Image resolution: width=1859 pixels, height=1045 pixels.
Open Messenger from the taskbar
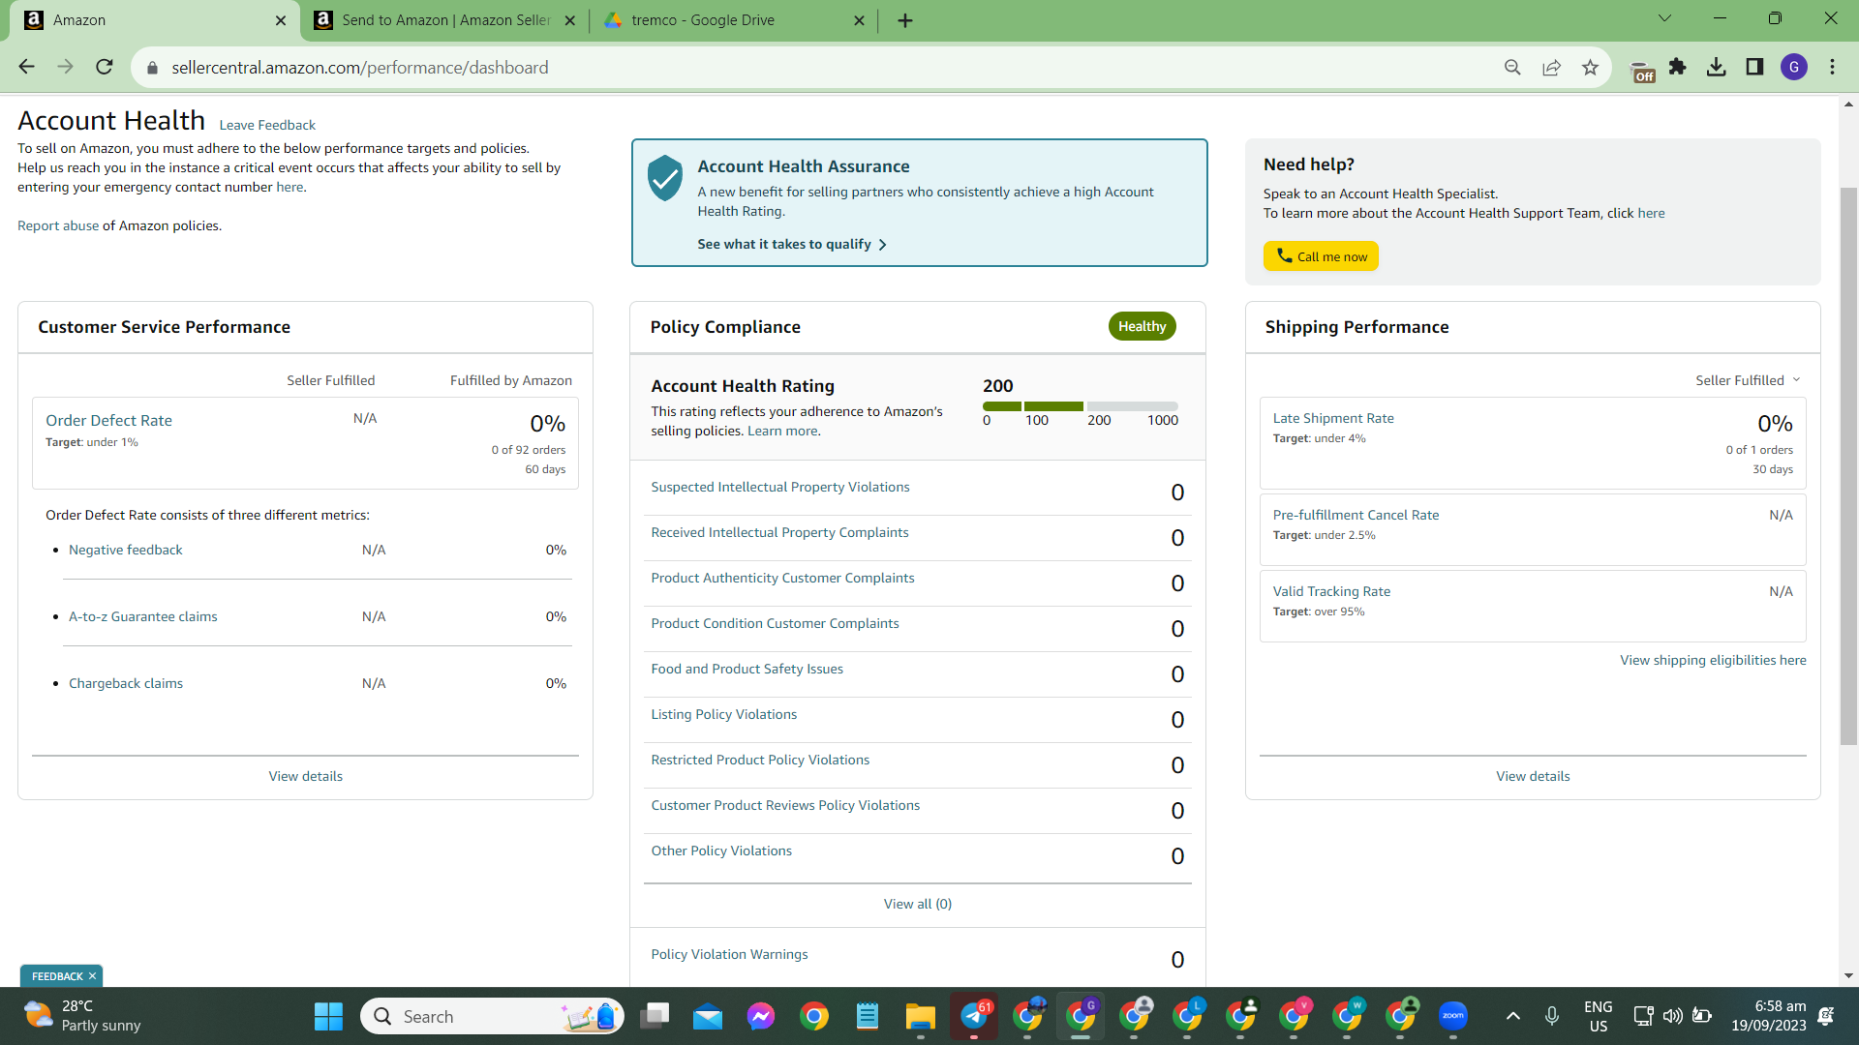point(761,1016)
